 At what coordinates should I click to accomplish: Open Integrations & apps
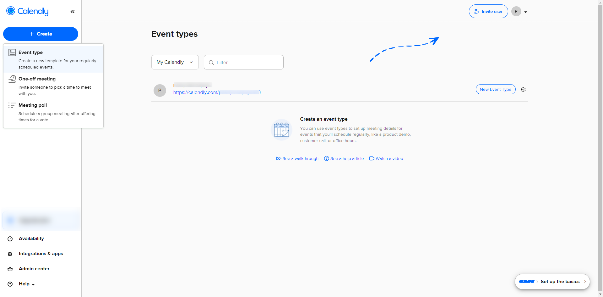coord(41,254)
